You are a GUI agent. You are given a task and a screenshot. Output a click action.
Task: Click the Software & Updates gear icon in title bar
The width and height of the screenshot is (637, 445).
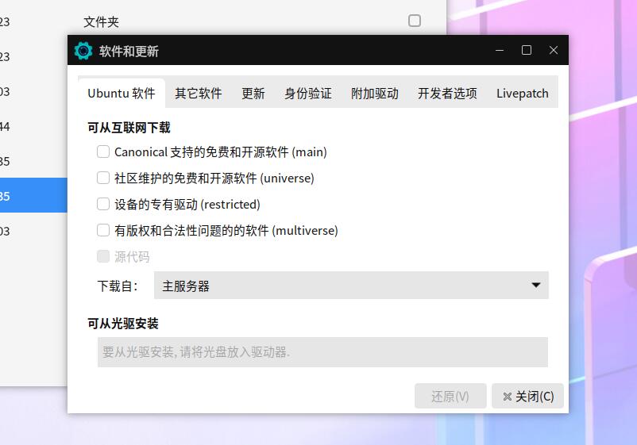[83, 51]
